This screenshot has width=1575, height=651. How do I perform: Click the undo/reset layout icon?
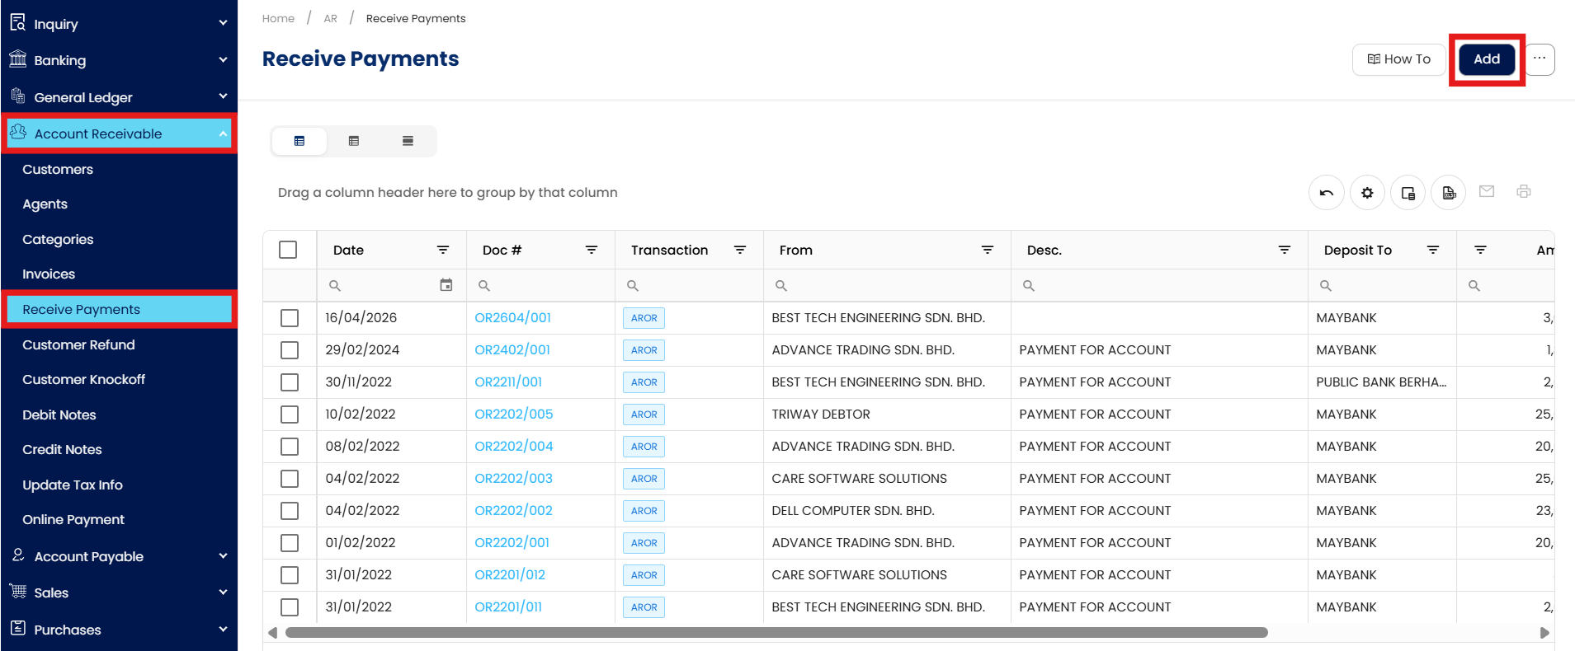[x=1326, y=193]
